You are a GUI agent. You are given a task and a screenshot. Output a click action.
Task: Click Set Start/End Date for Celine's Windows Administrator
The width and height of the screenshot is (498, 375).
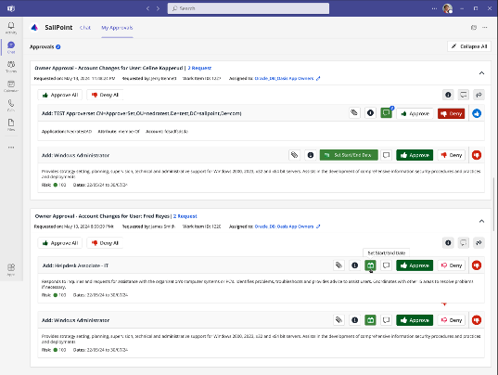[349, 155]
